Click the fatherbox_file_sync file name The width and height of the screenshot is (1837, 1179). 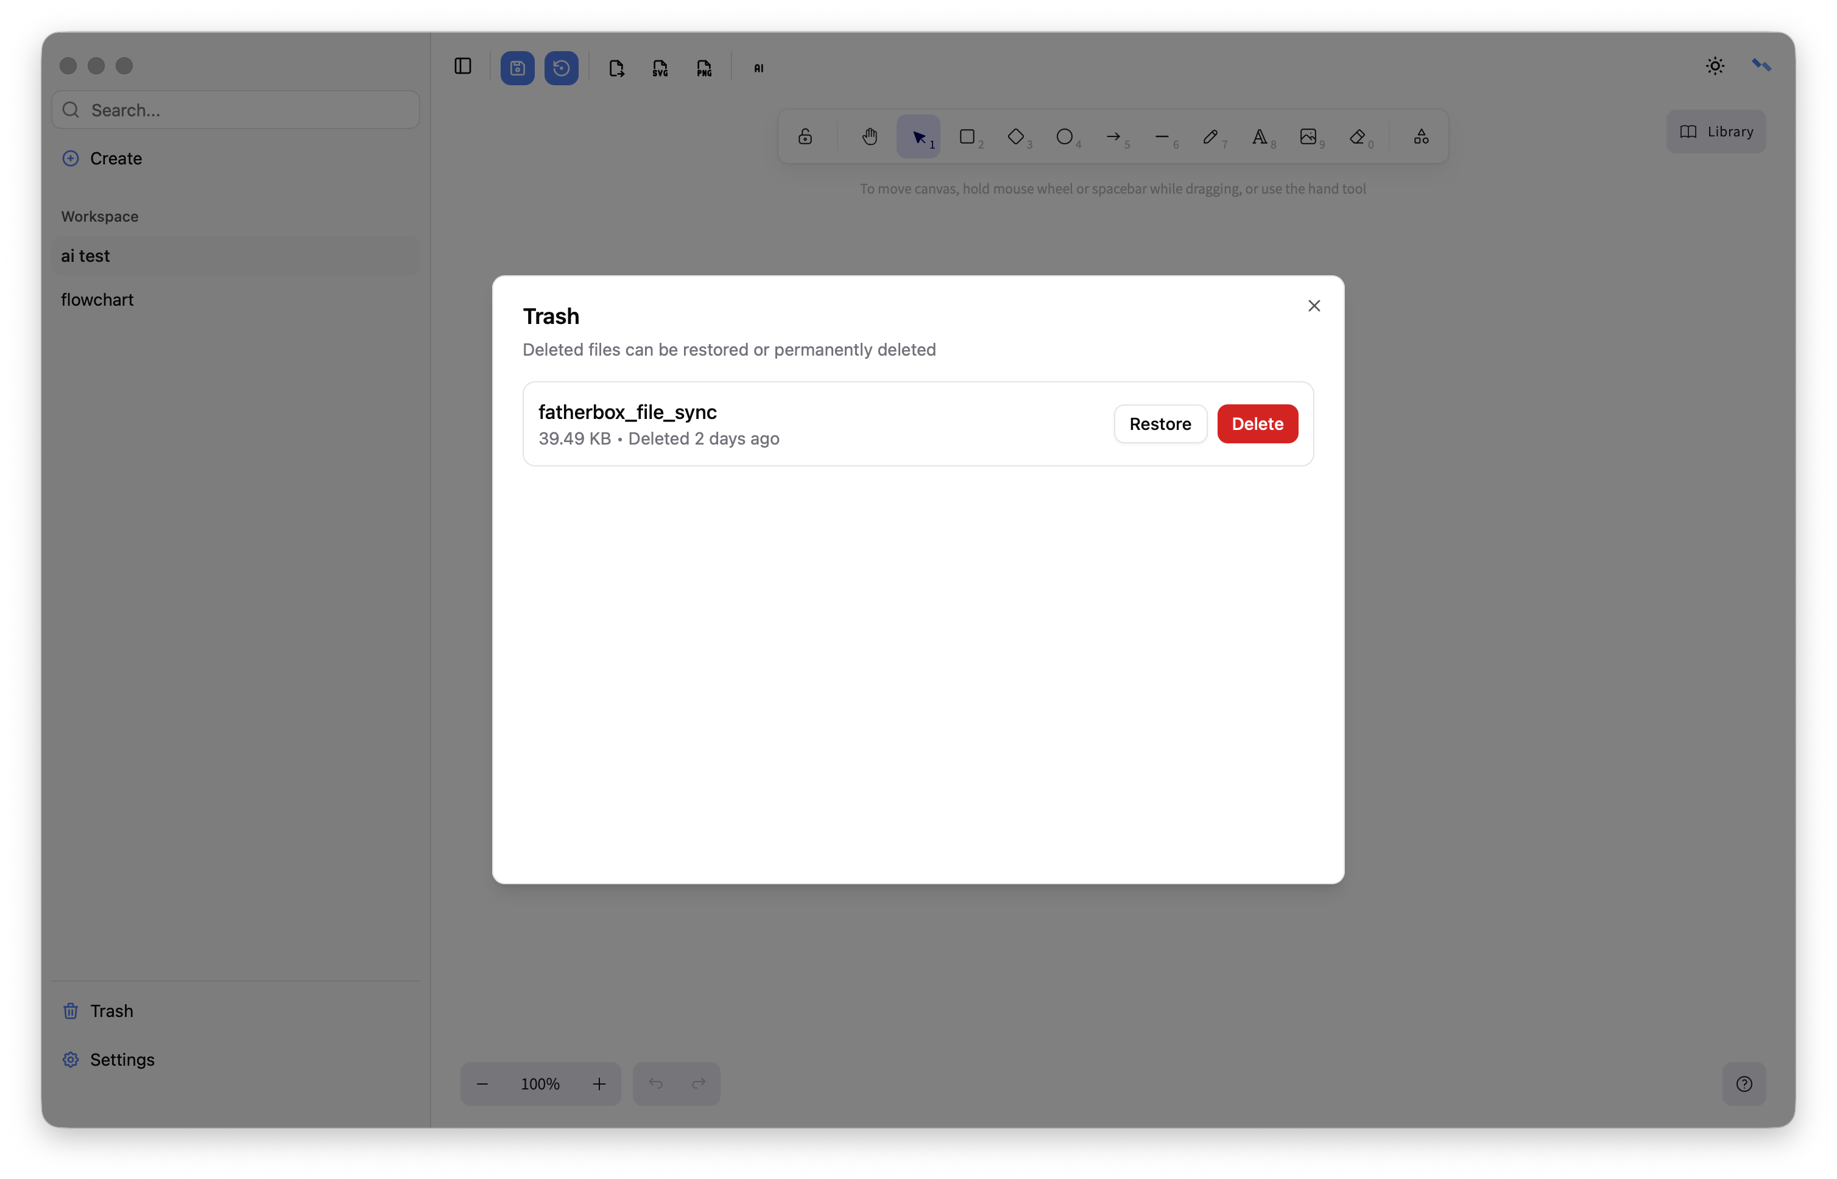pos(627,412)
